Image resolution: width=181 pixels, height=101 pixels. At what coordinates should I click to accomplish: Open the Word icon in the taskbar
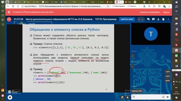coord(176,66)
